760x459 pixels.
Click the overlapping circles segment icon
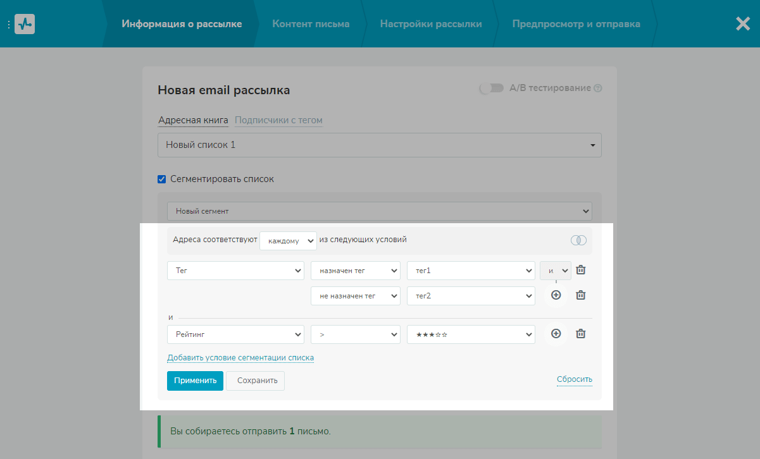click(578, 240)
